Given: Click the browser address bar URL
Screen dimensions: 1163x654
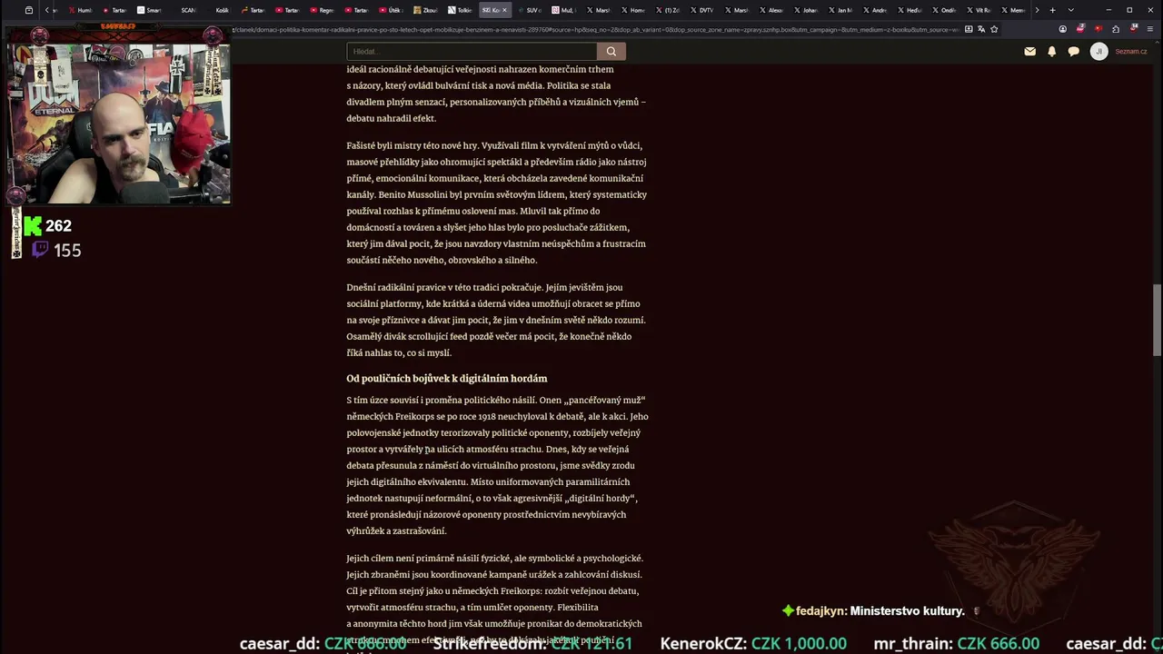Looking at the screenshot, I should (x=595, y=29).
